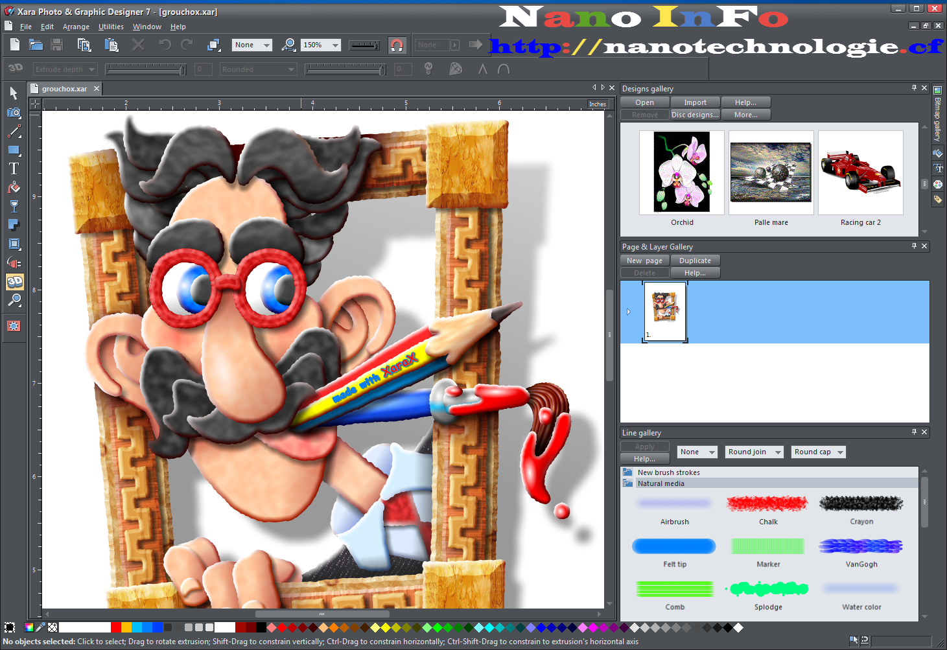Click the red color swatch in the color line
This screenshot has height=650, width=947.
click(116, 627)
